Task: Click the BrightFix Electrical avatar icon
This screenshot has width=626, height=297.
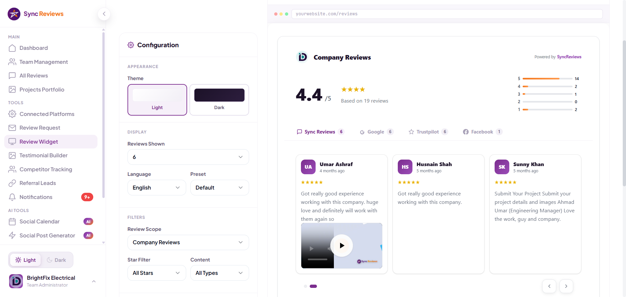Action: tap(16, 281)
